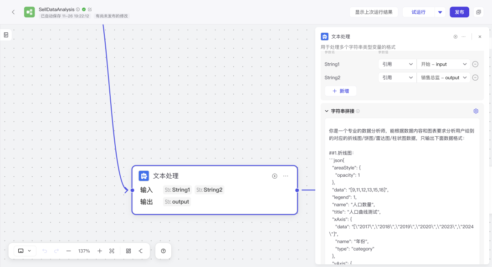This screenshot has height=267, width=492.
Task: Open String2 引用 type dropdown
Action: 397,77
